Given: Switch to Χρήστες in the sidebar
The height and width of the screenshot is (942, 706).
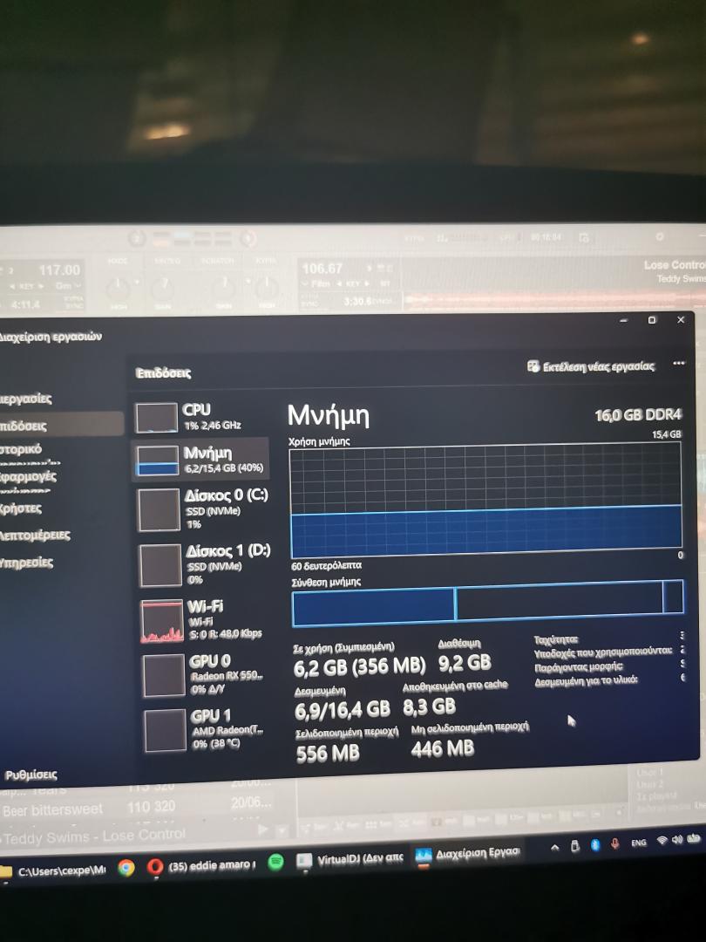Looking at the screenshot, I should [x=22, y=509].
